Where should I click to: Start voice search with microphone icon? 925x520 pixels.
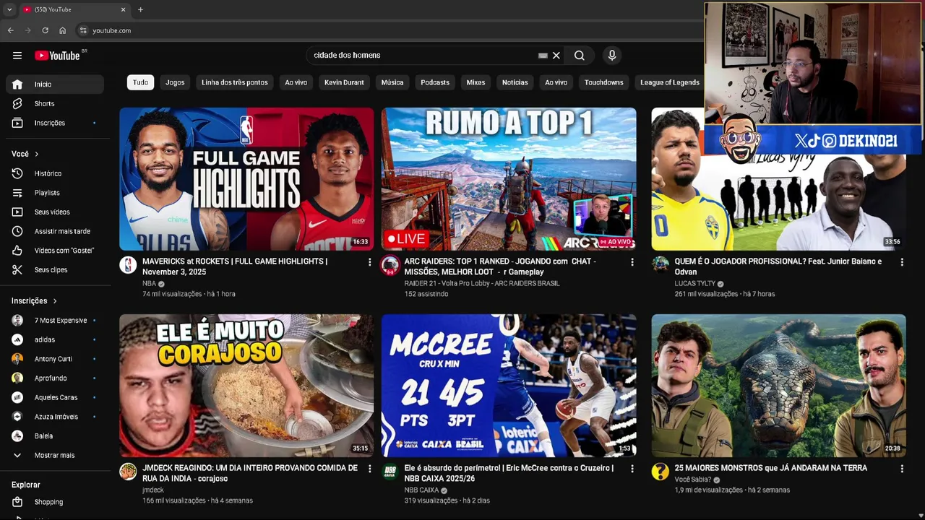point(612,56)
